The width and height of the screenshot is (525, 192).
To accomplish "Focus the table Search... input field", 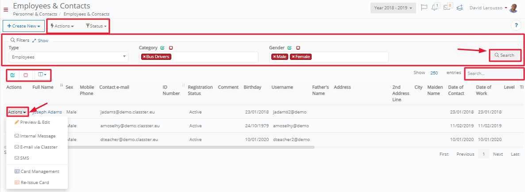I will [494, 73].
